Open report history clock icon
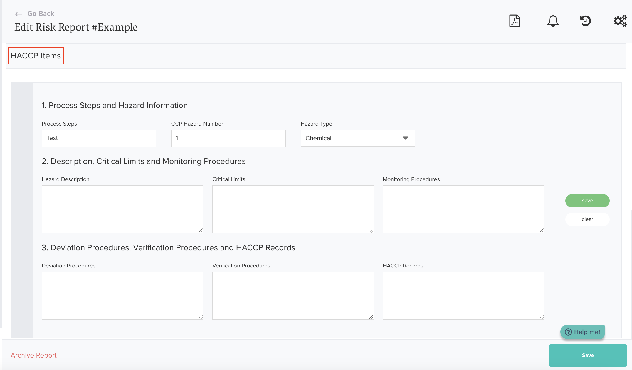Screen dimensions: 632x370 (585, 21)
